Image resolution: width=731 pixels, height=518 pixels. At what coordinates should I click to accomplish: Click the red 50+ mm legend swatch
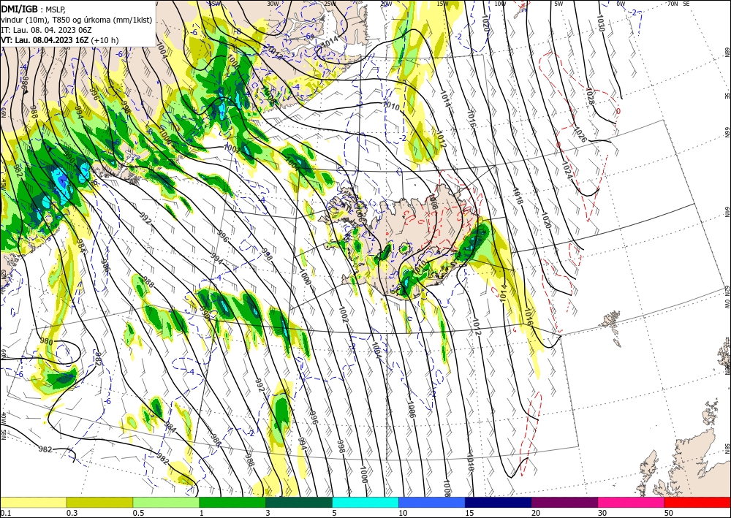(697, 502)
